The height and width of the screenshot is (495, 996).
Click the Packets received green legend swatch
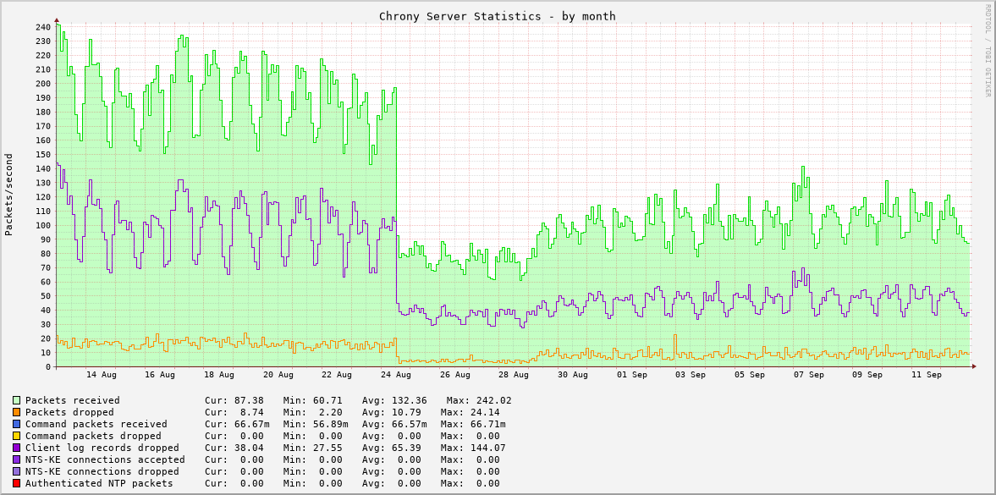(x=17, y=400)
